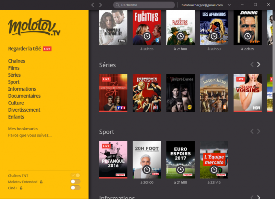Open the Petits Secrets entre Voisins poster
Viewport: 275px width, 199px height.
point(248,93)
